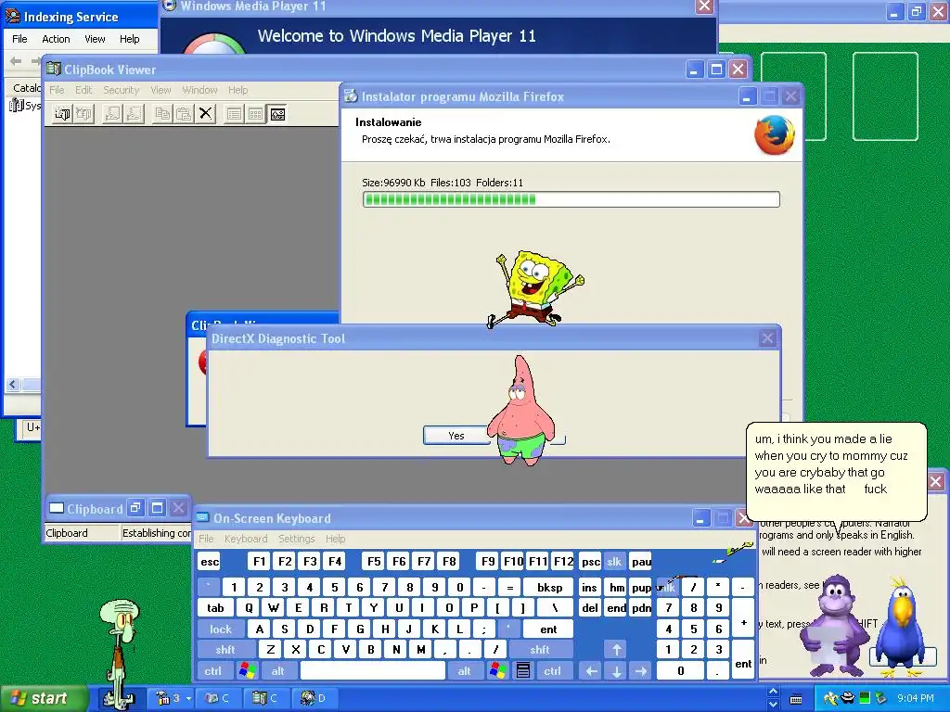This screenshot has width=950, height=712.
Task: Open Window menu in ClipBook Viewer
Action: (x=199, y=90)
